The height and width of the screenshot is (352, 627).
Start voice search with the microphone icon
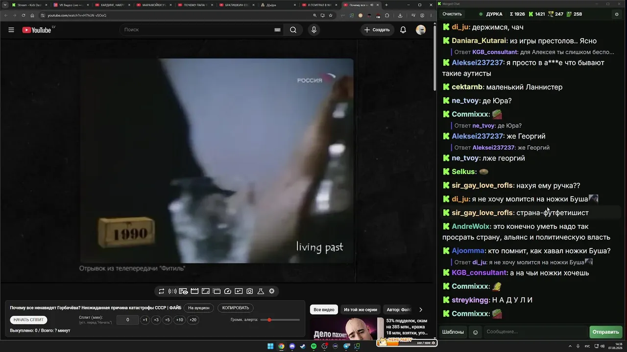click(x=314, y=30)
